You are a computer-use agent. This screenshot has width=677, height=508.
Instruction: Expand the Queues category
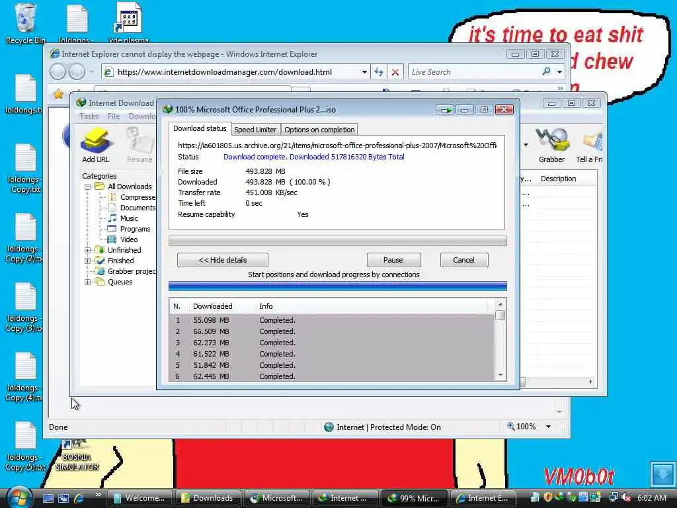pyautogui.click(x=87, y=282)
